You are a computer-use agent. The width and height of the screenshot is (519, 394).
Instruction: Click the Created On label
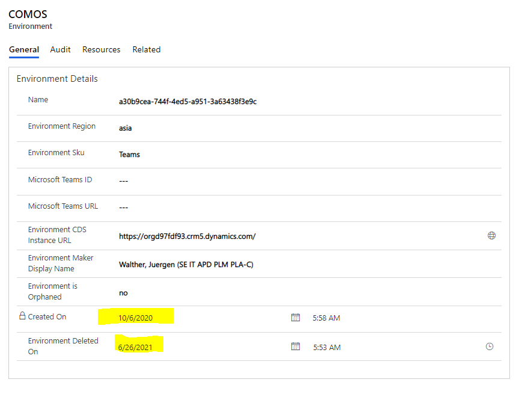(x=47, y=317)
